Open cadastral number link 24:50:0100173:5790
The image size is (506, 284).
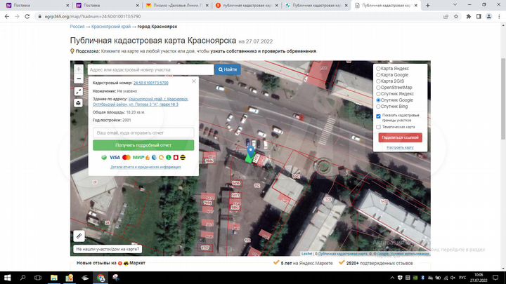(x=150, y=83)
